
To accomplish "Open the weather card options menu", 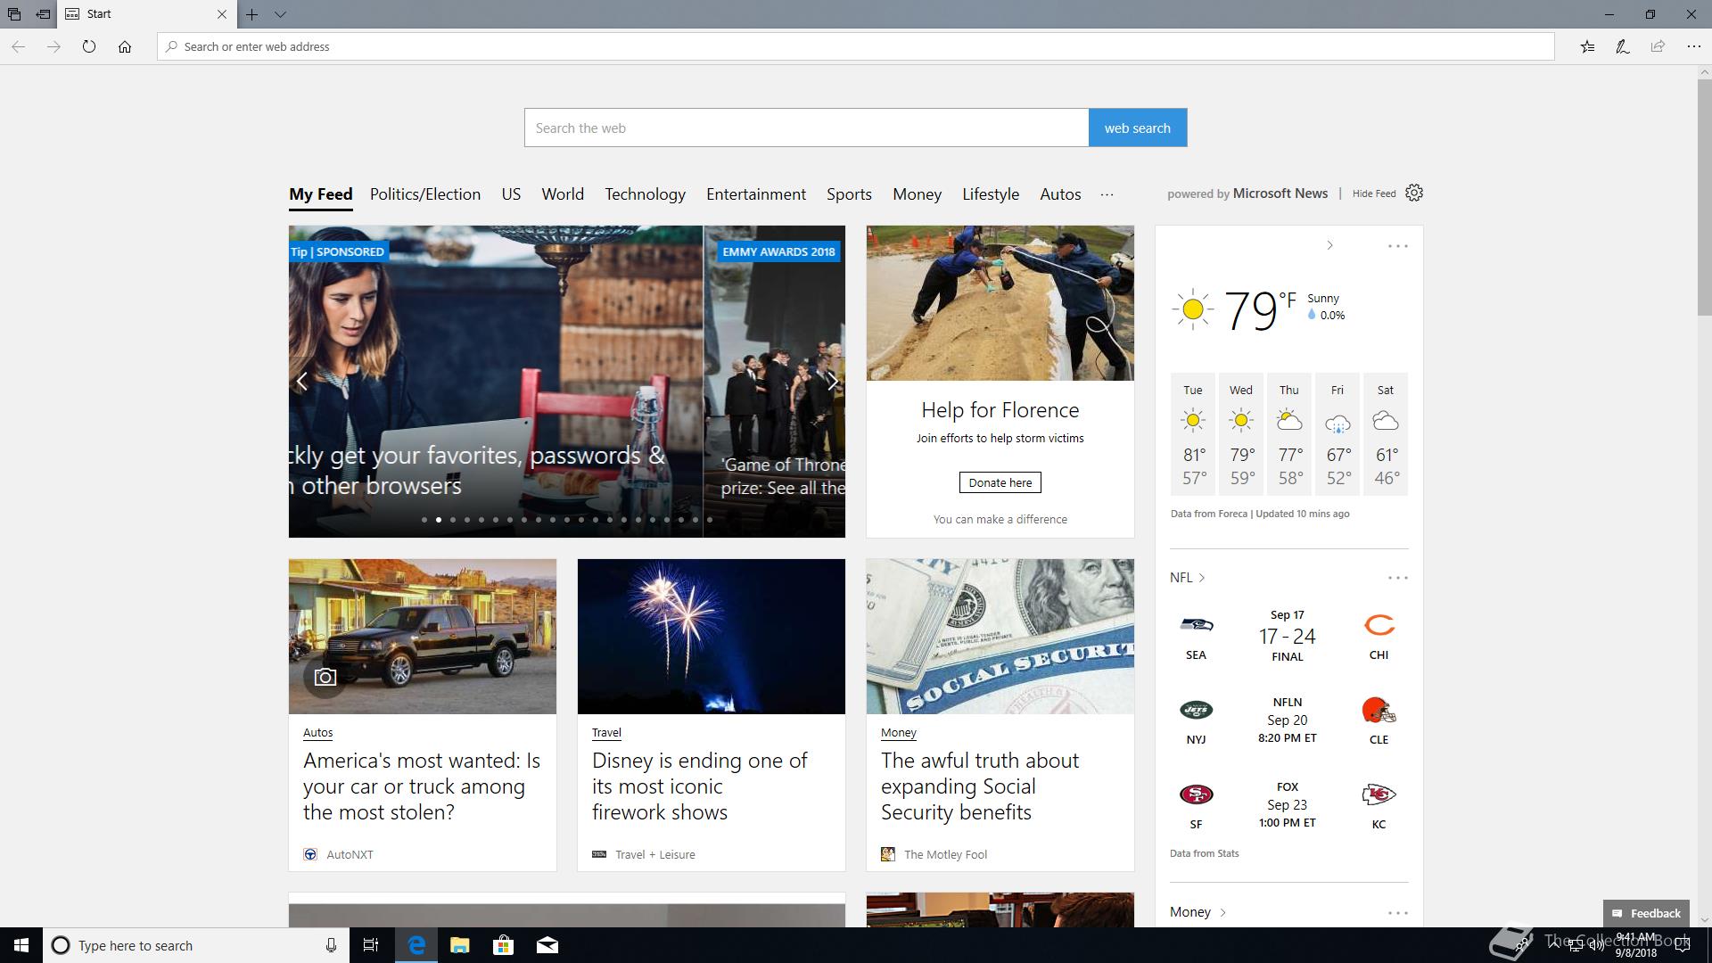I will pyautogui.click(x=1397, y=246).
